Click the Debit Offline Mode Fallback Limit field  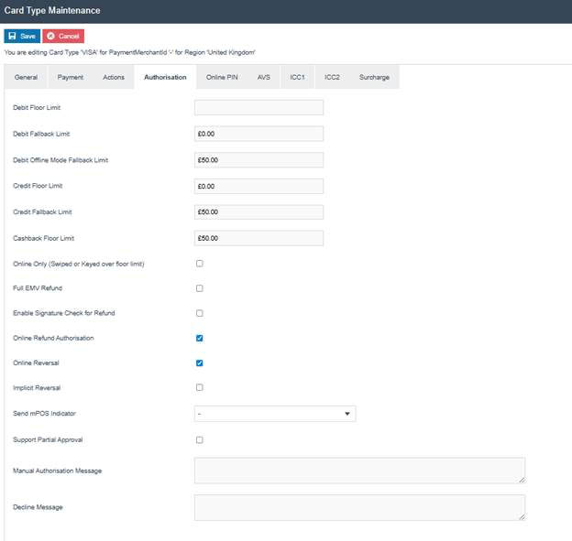click(258, 160)
